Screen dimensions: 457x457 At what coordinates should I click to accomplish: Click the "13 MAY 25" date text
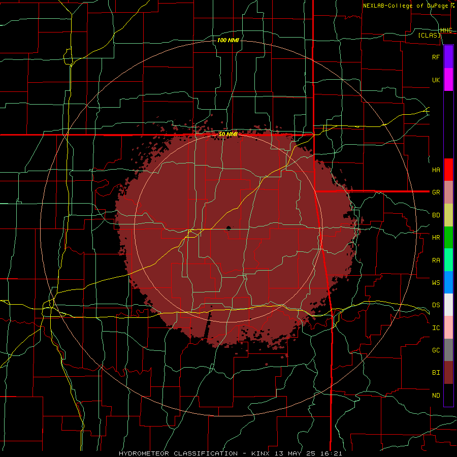tap(296, 453)
